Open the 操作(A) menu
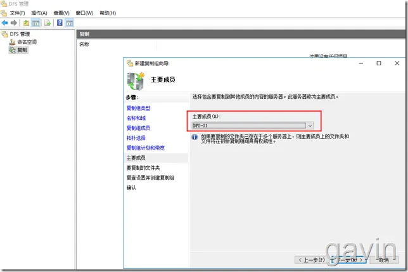The image size is (408, 272). pyautogui.click(x=39, y=13)
